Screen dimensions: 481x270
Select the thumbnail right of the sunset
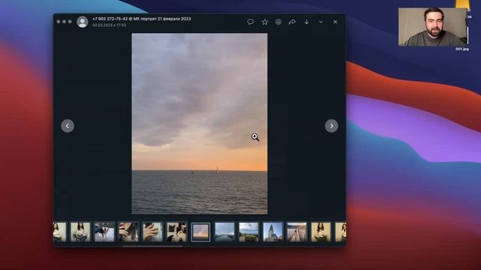tap(225, 232)
